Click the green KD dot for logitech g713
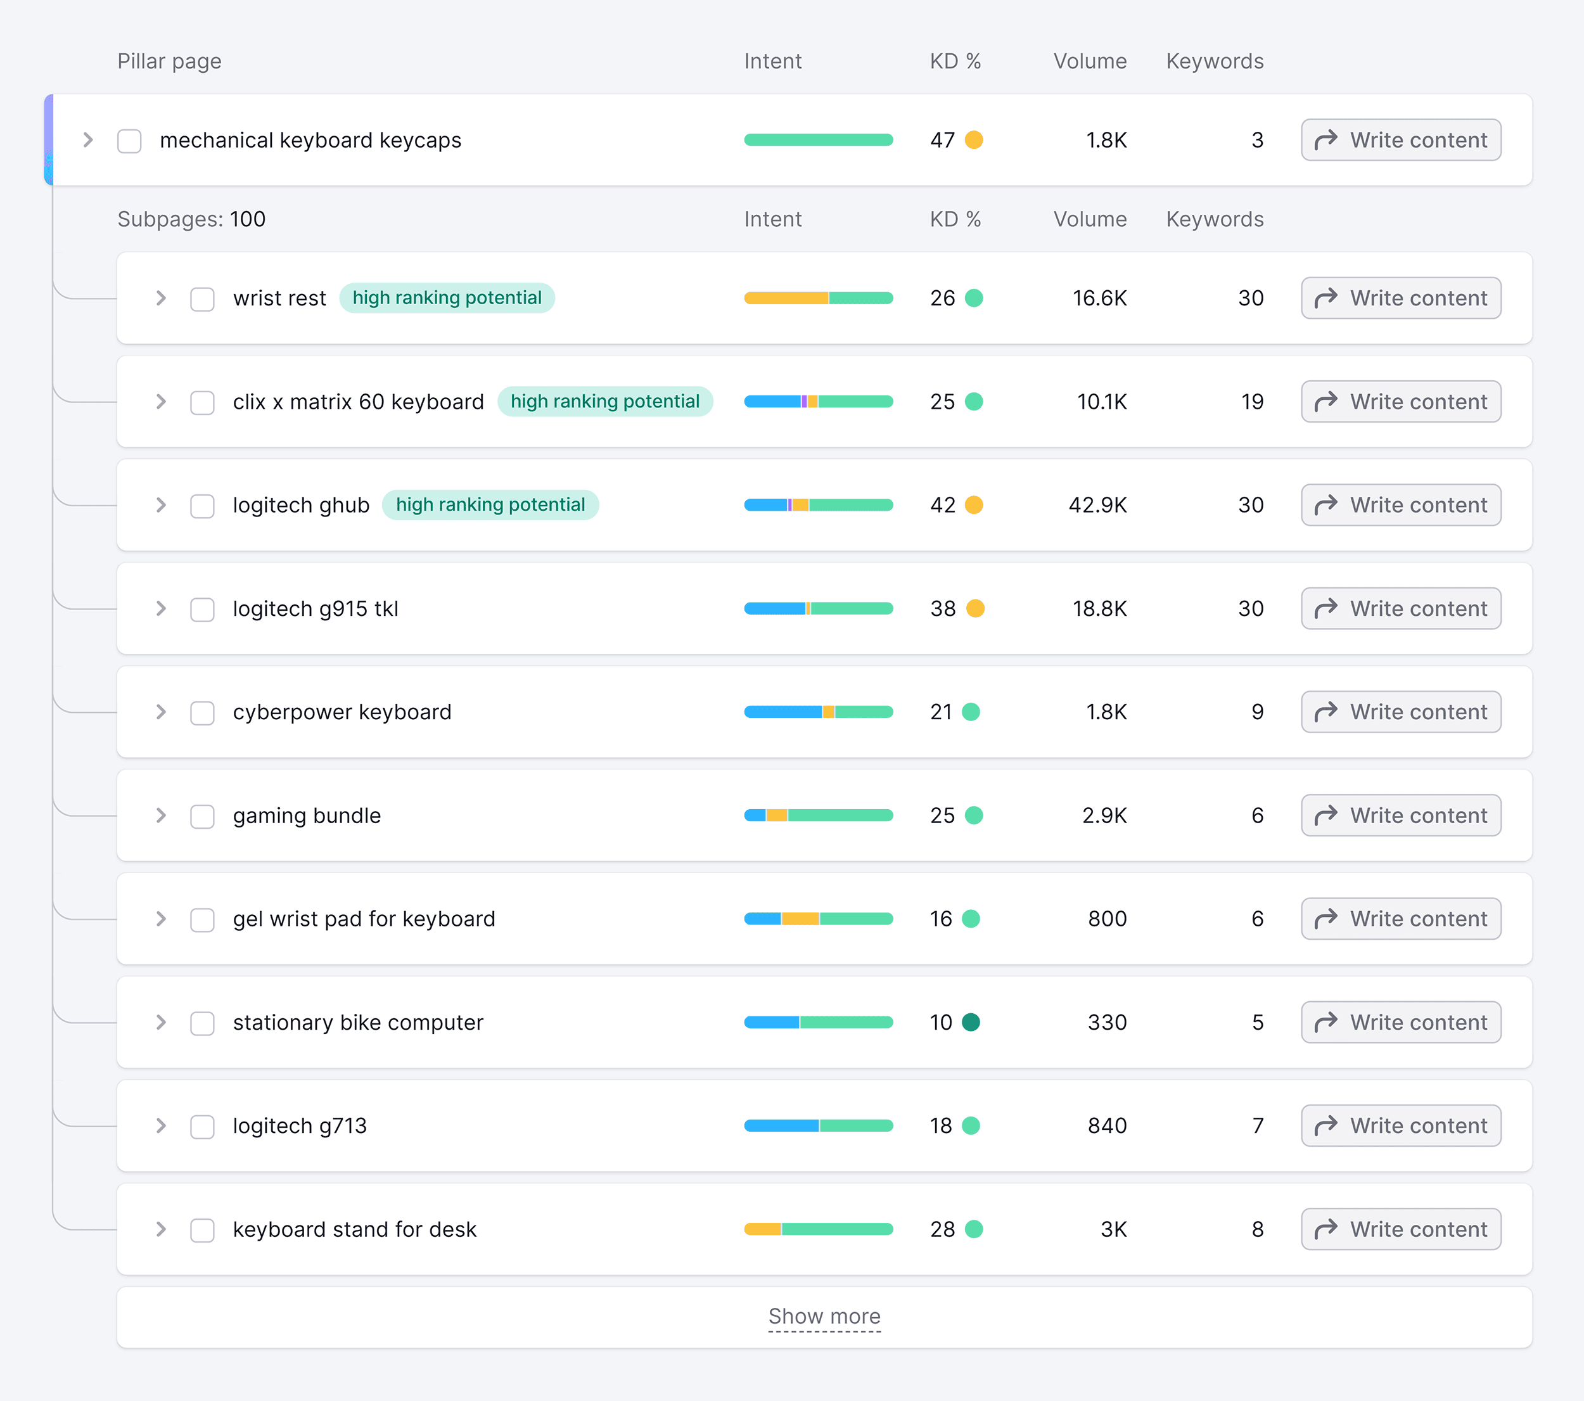 pos(971,1126)
